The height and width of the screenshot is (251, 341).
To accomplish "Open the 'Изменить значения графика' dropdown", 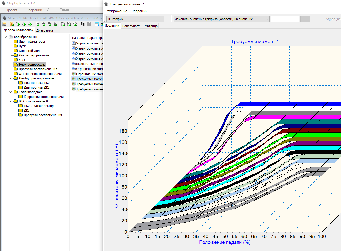I will (267, 19).
